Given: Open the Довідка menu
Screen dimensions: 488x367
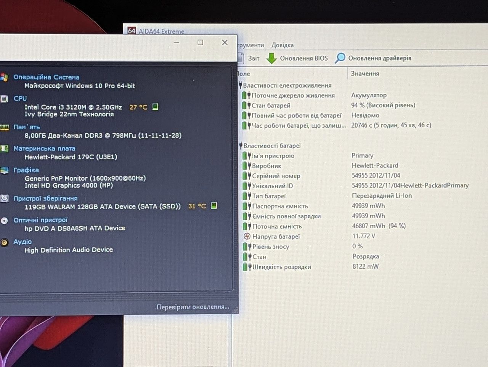Looking at the screenshot, I should [283, 45].
